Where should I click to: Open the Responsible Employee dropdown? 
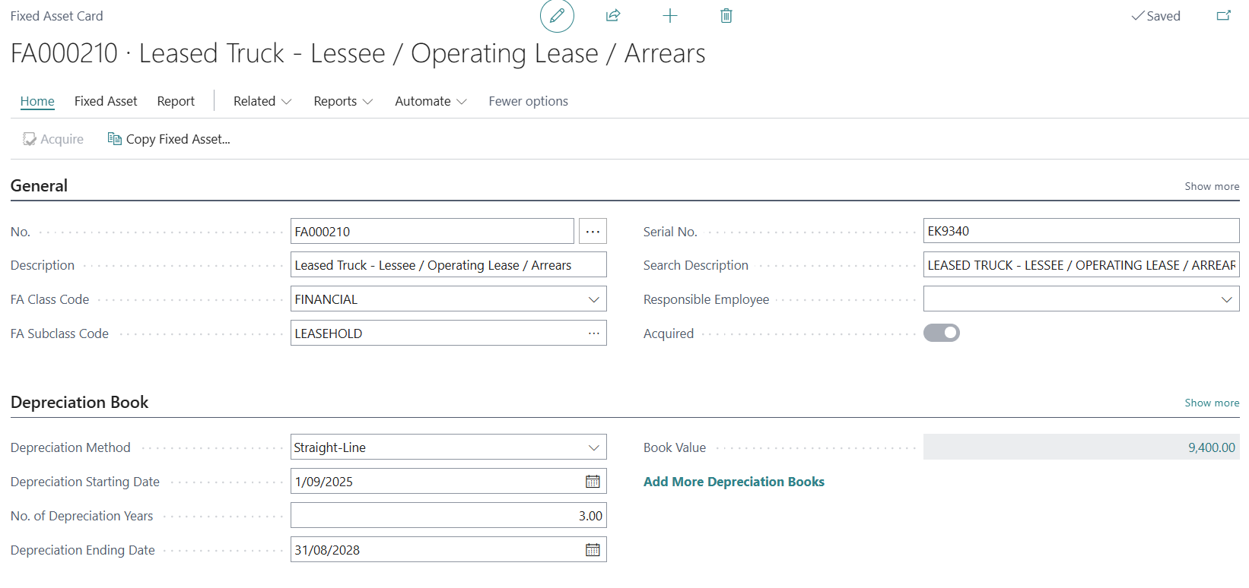(1226, 299)
